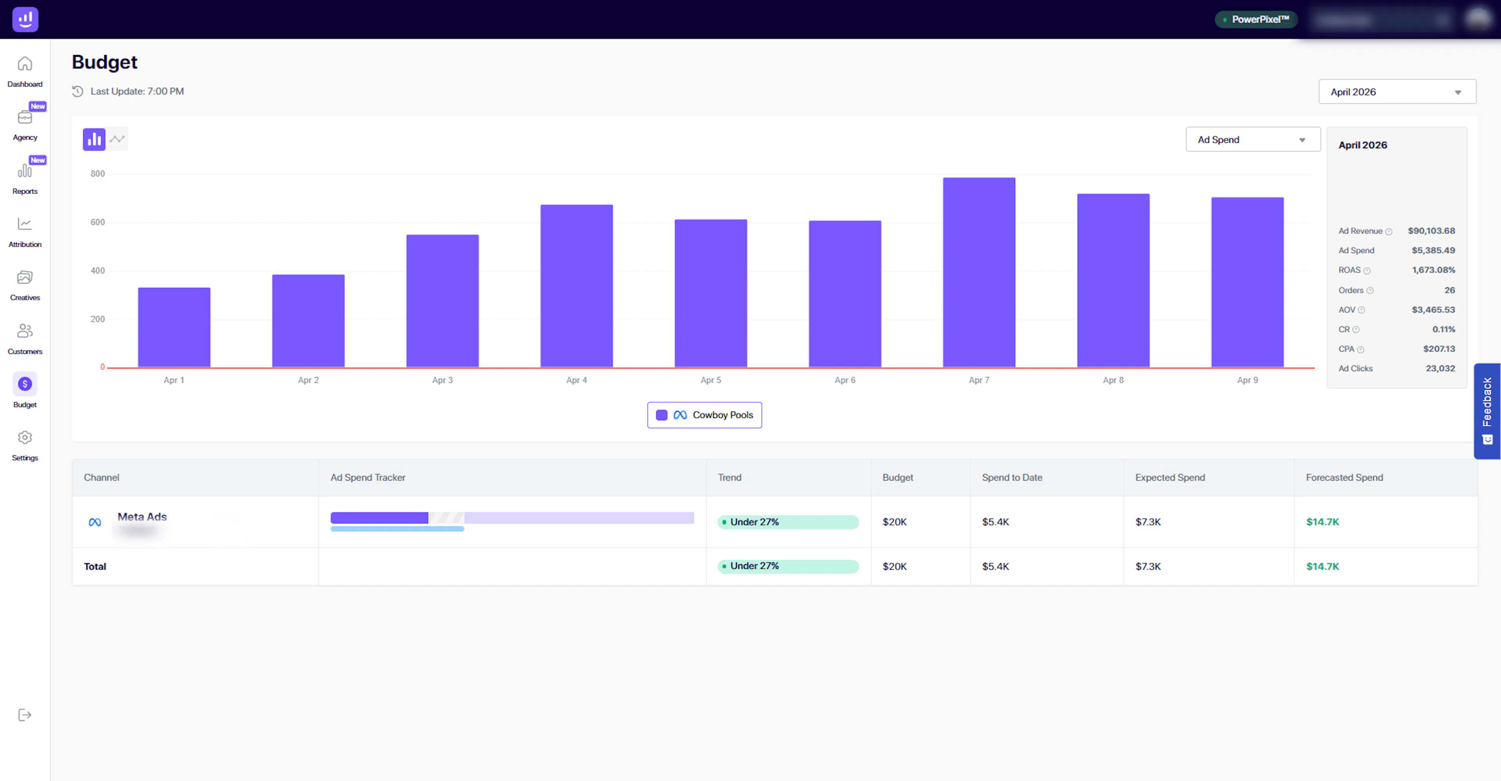Click the ROAS info tooltip icon
This screenshot has height=781, width=1501.
pyautogui.click(x=1367, y=271)
